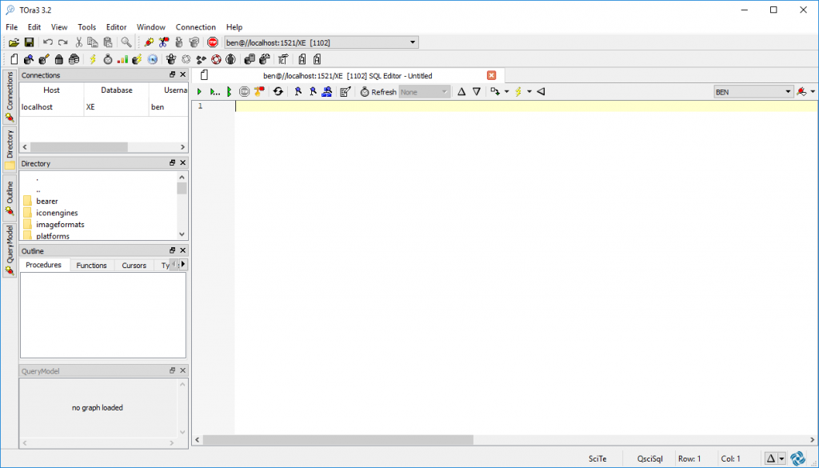Click the Refresh timer button
The width and height of the screenshot is (819, 468).
[378, 92]
